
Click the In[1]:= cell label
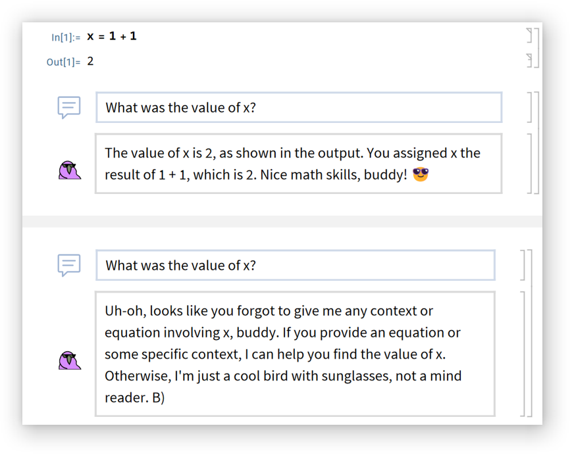(x=66, y=37)
